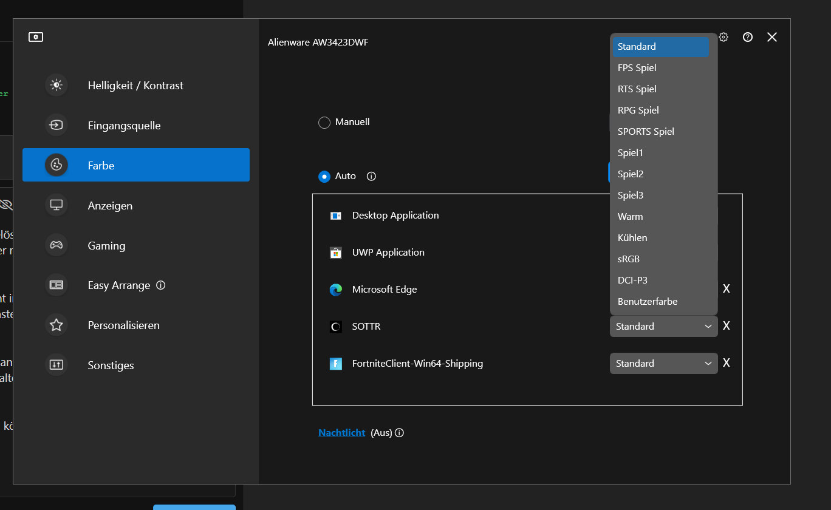Close the Dell display manager window
Viewport: 831px width, 510px height.
pos(772,37)
